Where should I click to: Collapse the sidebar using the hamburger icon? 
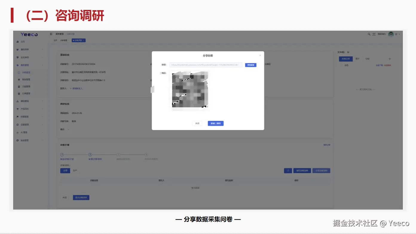click(51, 34)
